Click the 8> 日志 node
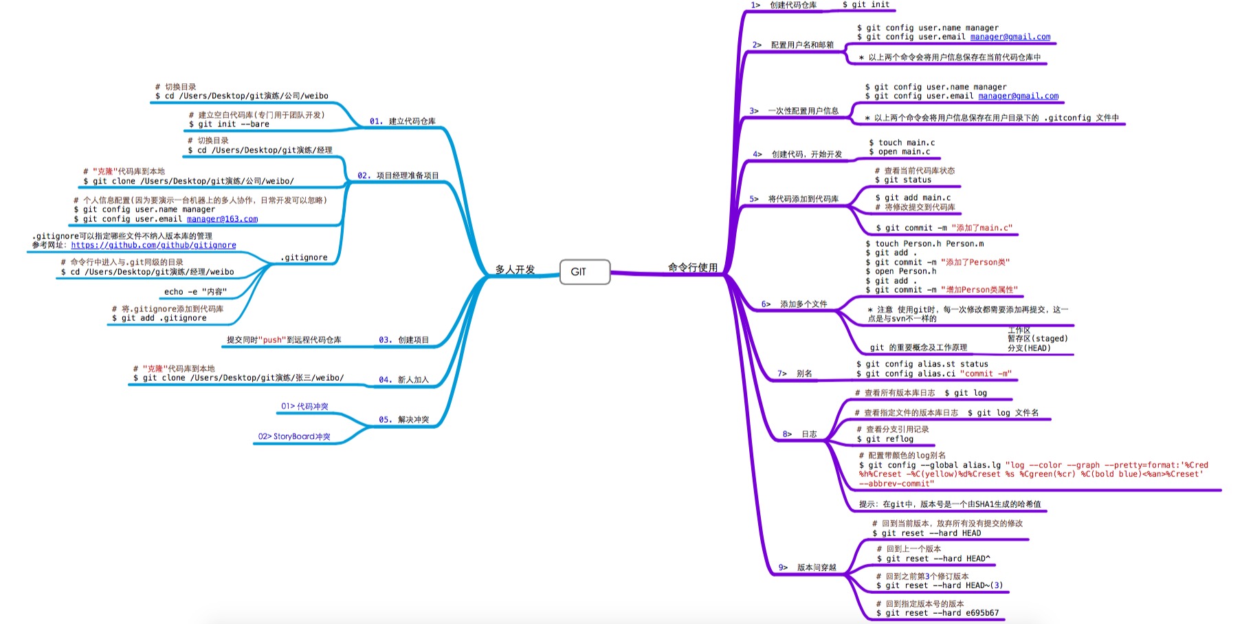 [800, 434]
